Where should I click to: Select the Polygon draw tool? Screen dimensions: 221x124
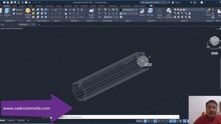(x=52, y=17)
